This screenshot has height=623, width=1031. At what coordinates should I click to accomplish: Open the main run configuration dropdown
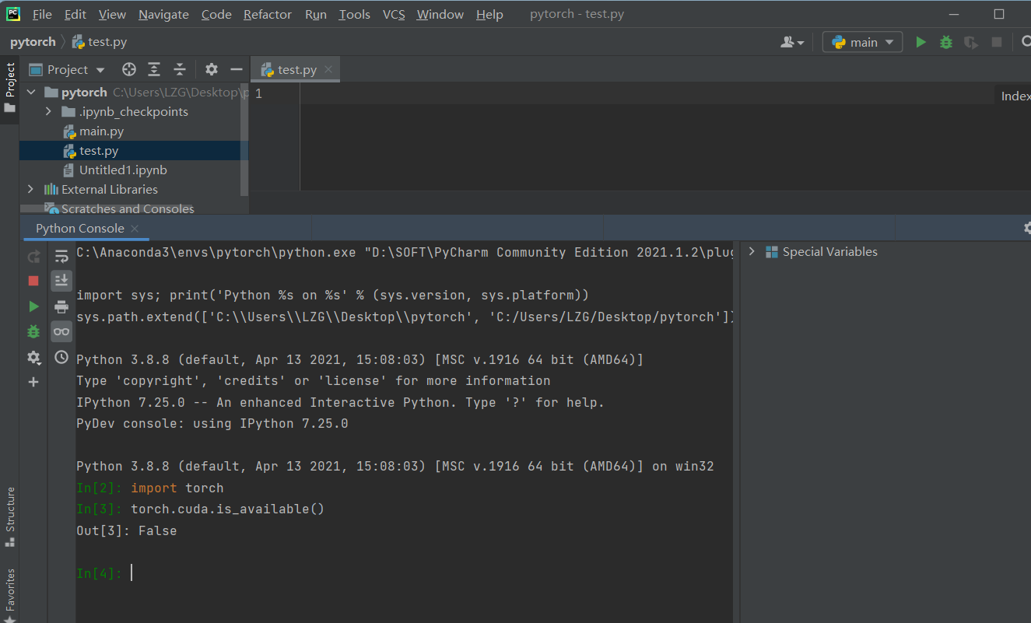click(861, 42)
